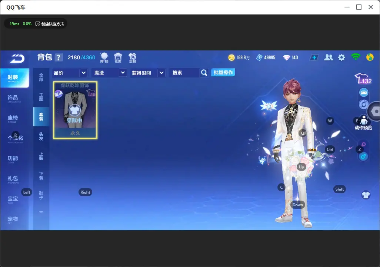Select the pink female gender icon

coord(363,145)
